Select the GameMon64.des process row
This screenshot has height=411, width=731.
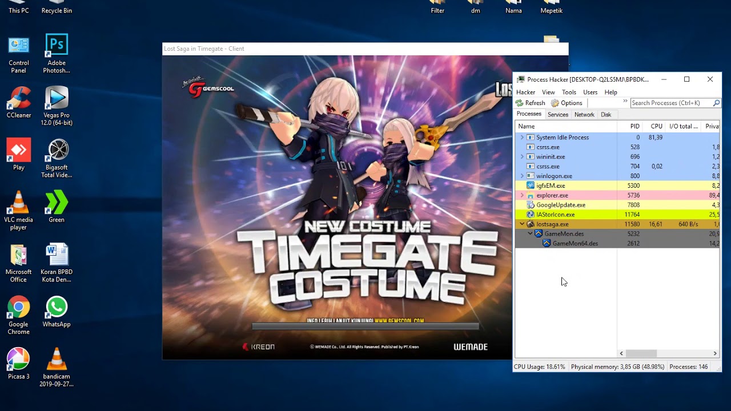pos(617,244)
